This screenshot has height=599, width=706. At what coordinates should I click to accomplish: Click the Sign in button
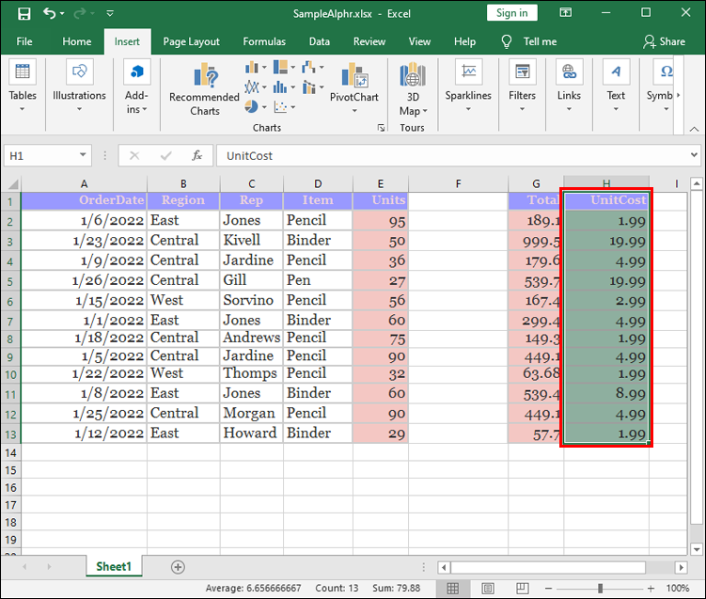tap(511, 13)
